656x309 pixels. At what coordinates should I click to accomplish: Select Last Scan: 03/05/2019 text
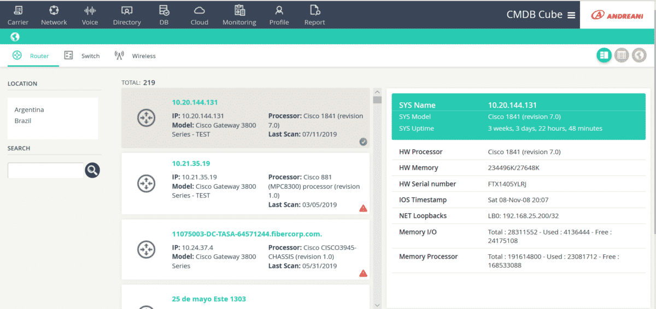[x=303, y=205]
